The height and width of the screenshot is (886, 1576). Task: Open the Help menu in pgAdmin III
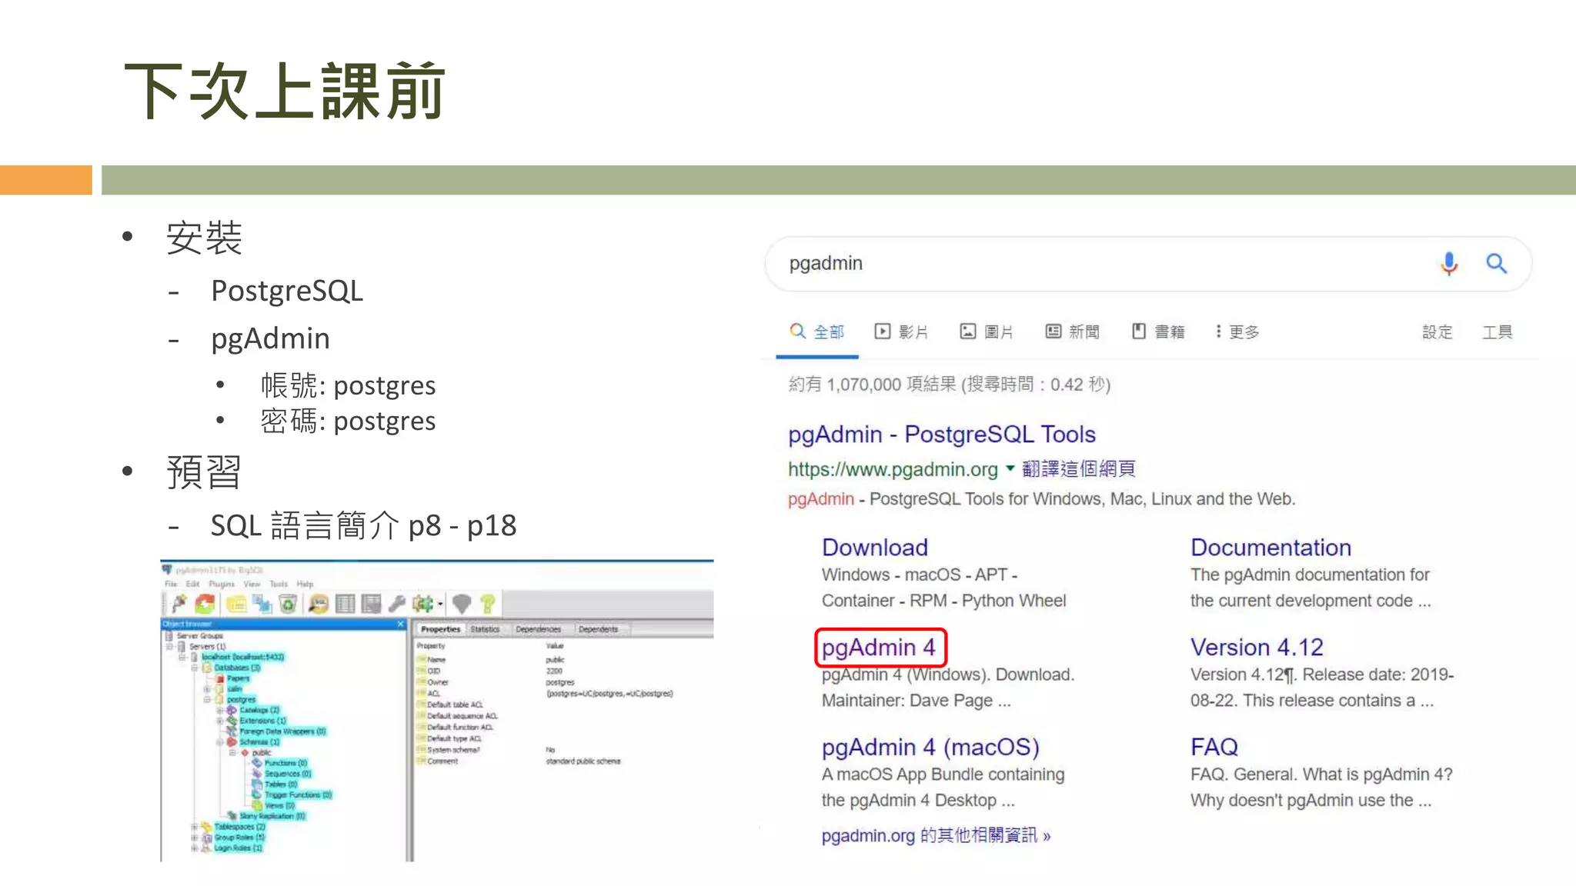[306, 584]
